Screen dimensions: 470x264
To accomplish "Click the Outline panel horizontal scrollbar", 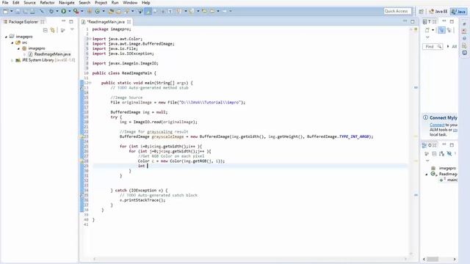I will coord(439,259).
